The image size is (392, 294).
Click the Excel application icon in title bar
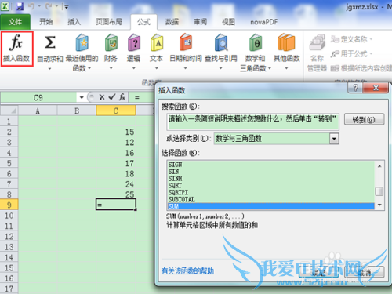(x=5, y=6)
